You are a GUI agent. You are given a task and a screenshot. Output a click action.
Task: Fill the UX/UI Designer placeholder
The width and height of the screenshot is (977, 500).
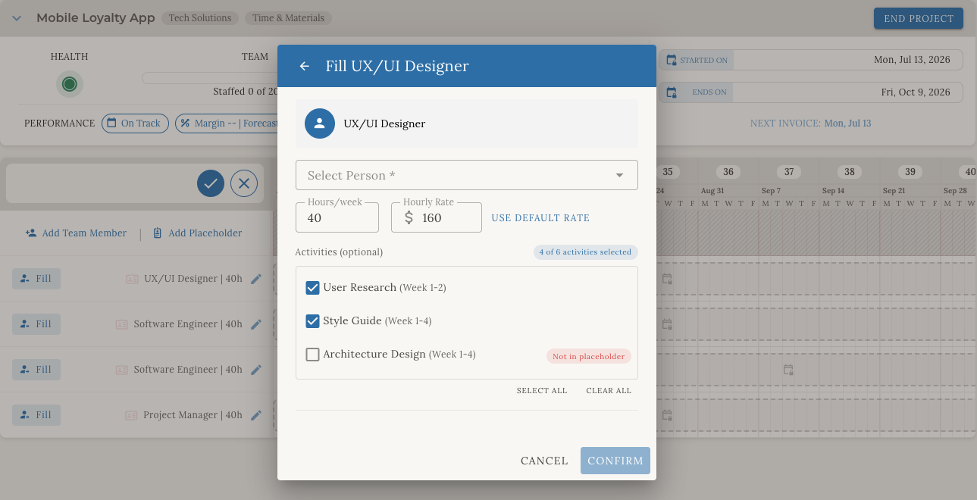[36, 279]
